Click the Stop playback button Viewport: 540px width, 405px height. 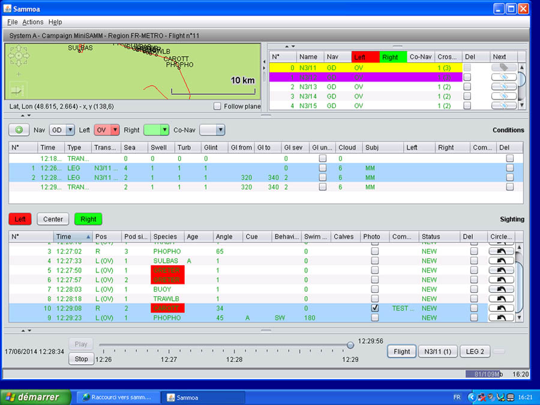pos(81,359)
